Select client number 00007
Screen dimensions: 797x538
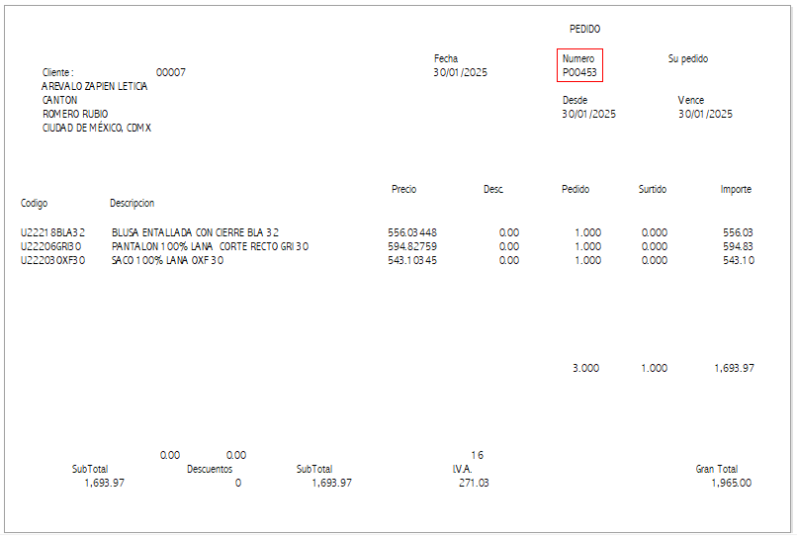171,72
